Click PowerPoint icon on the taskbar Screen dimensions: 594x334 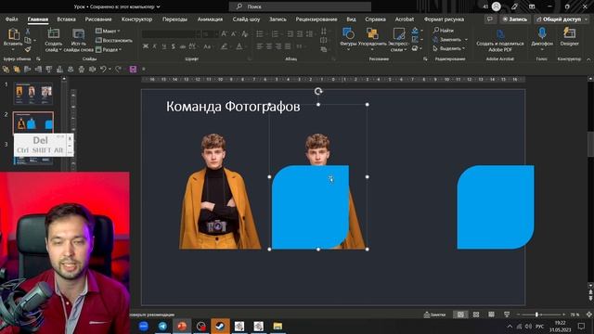click(182, 326)
